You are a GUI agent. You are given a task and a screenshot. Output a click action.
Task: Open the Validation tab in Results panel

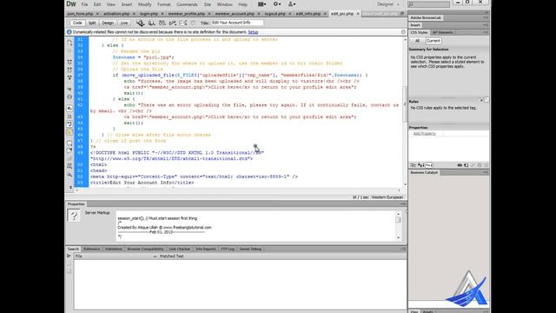click(114, 250)
